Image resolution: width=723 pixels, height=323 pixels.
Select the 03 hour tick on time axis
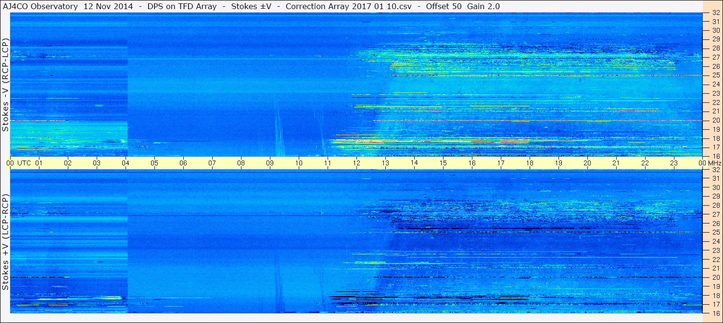[97, 163]
